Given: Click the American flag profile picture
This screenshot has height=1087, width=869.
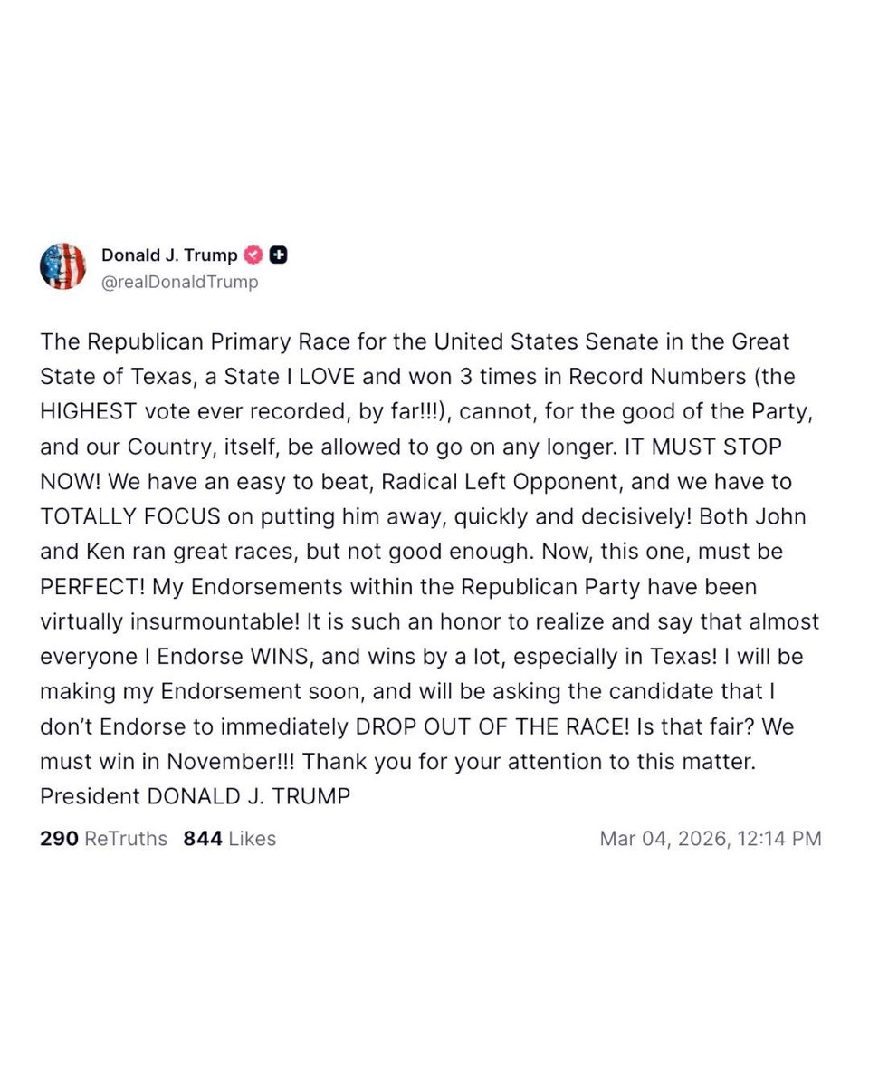Looking at the screenshot, I should (x=62, y=265).
